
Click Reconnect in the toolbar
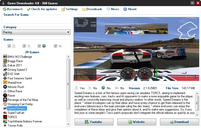coord(12,9)
